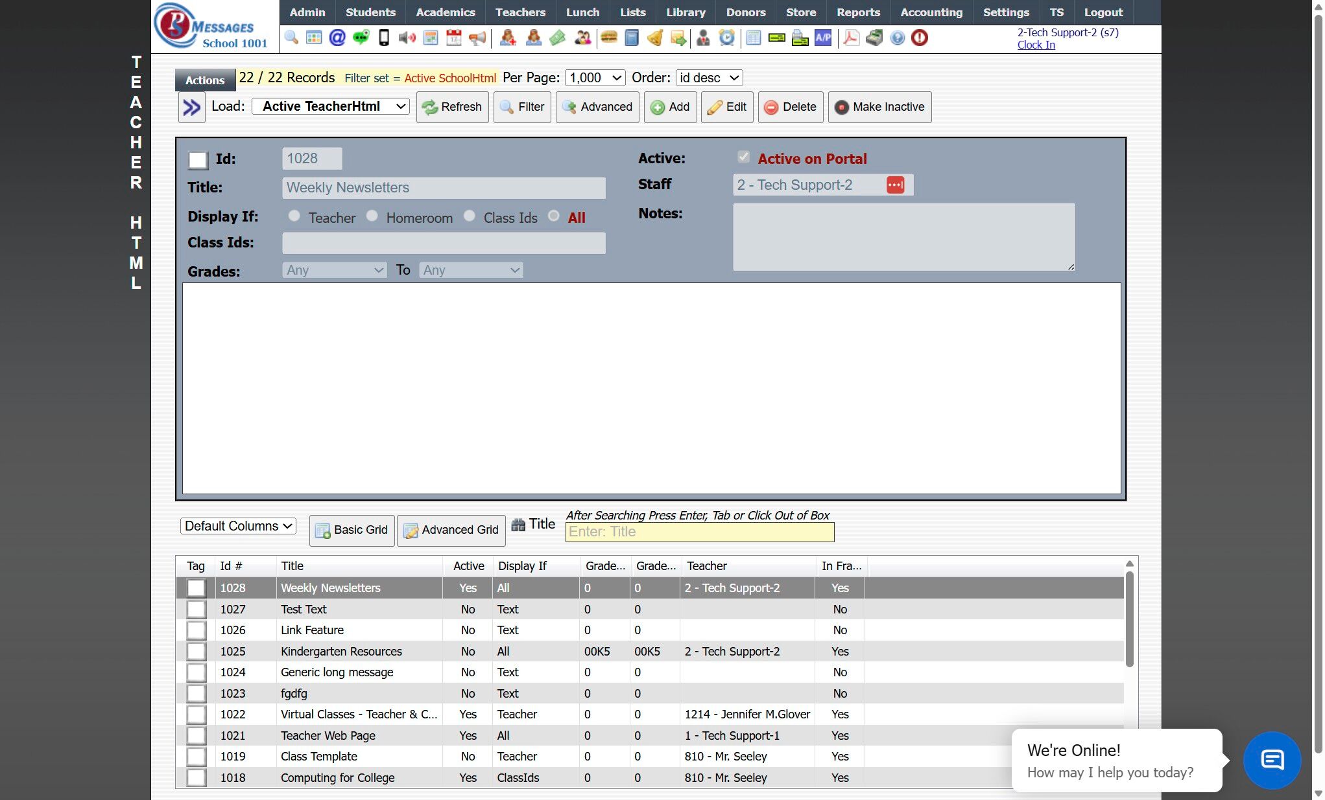Click the A/P accounts payable icon
1325x800 pixels.
(823, 38)
